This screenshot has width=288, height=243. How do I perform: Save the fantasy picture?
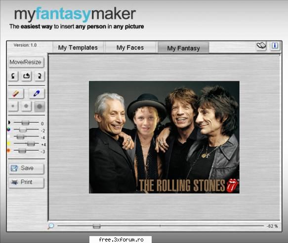point(26,168)
